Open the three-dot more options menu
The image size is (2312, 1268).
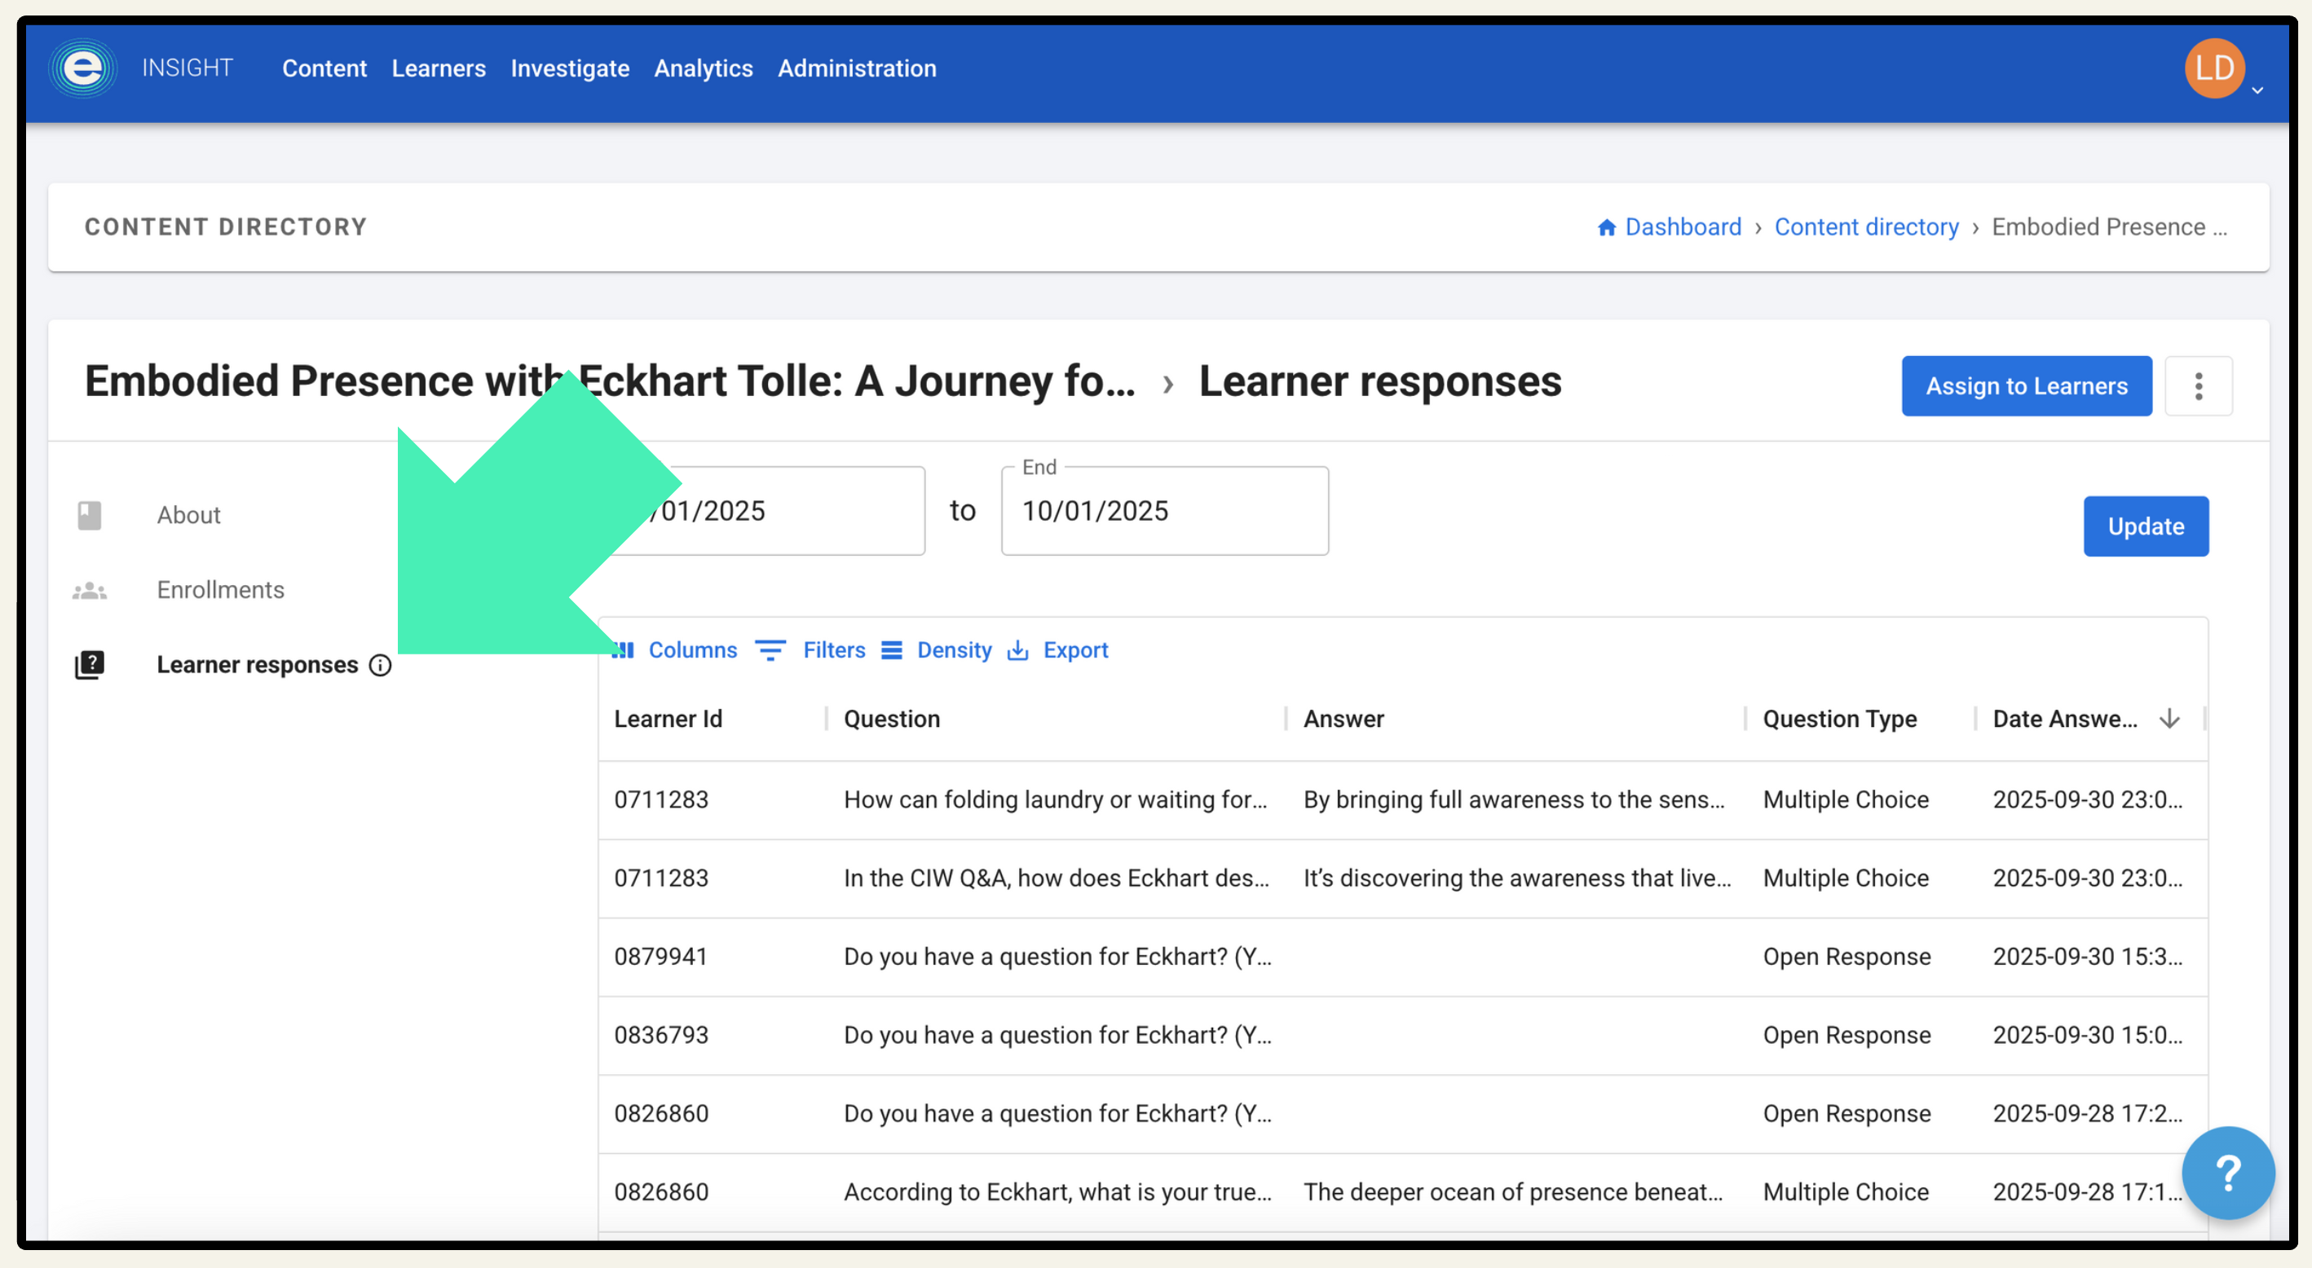point(2198,386)
